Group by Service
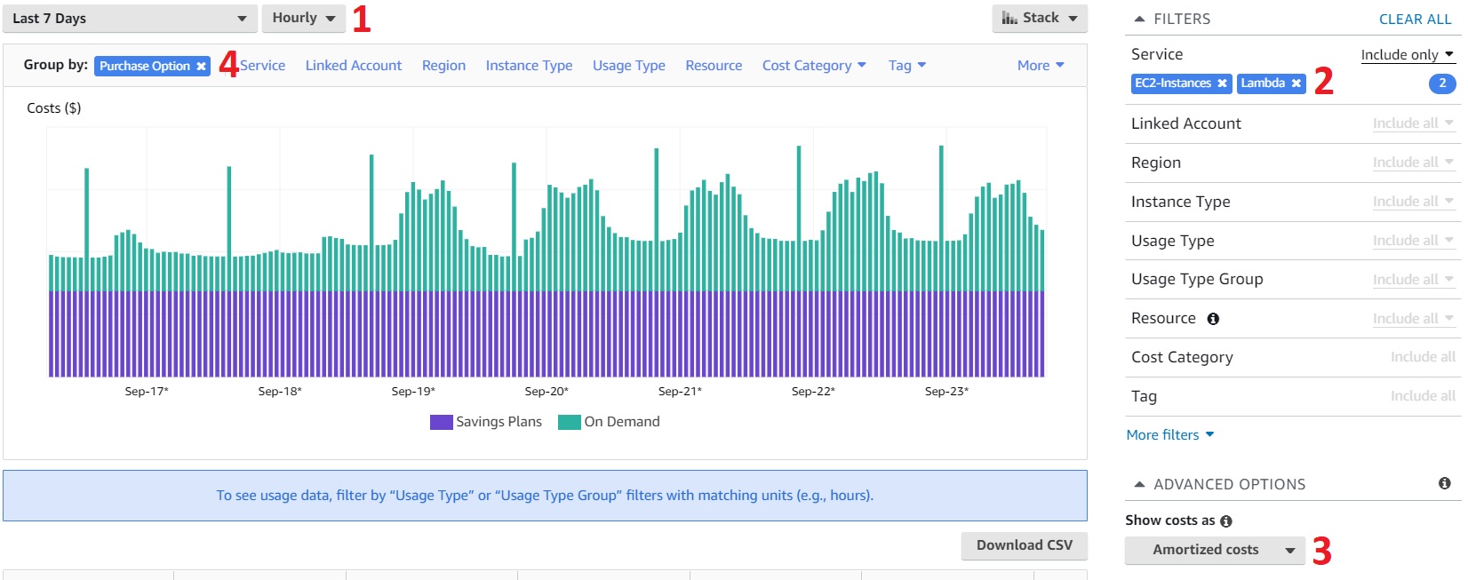This screenshot has height=580, width=1468. 262,66
